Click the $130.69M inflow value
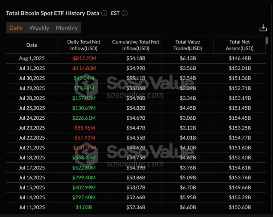The image size is (273, 217). [84, 108]
